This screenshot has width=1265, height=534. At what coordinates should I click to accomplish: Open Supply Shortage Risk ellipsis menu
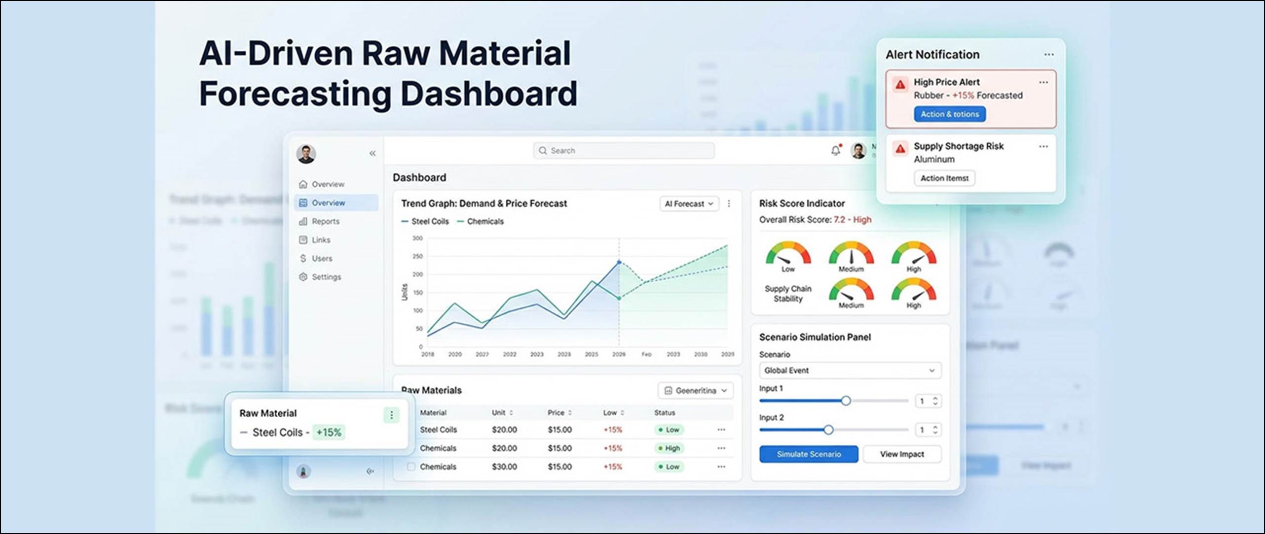click(x=1043, y=146)
